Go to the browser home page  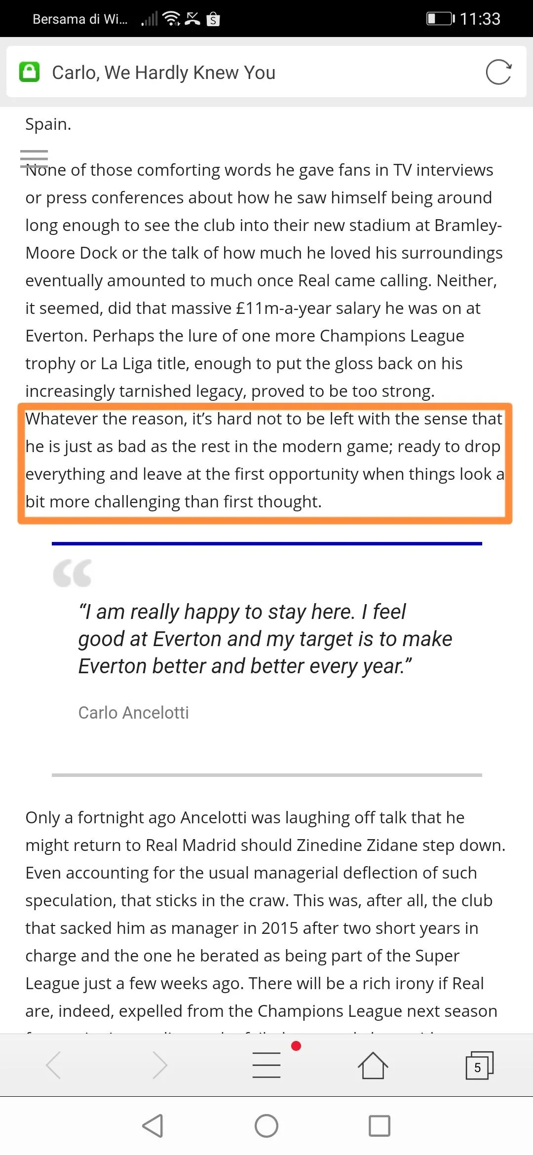(373, 1065)
